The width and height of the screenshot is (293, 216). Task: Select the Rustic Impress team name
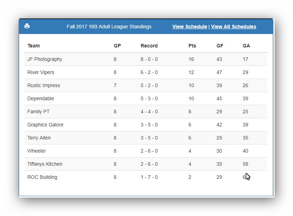(x=44, y=85)
